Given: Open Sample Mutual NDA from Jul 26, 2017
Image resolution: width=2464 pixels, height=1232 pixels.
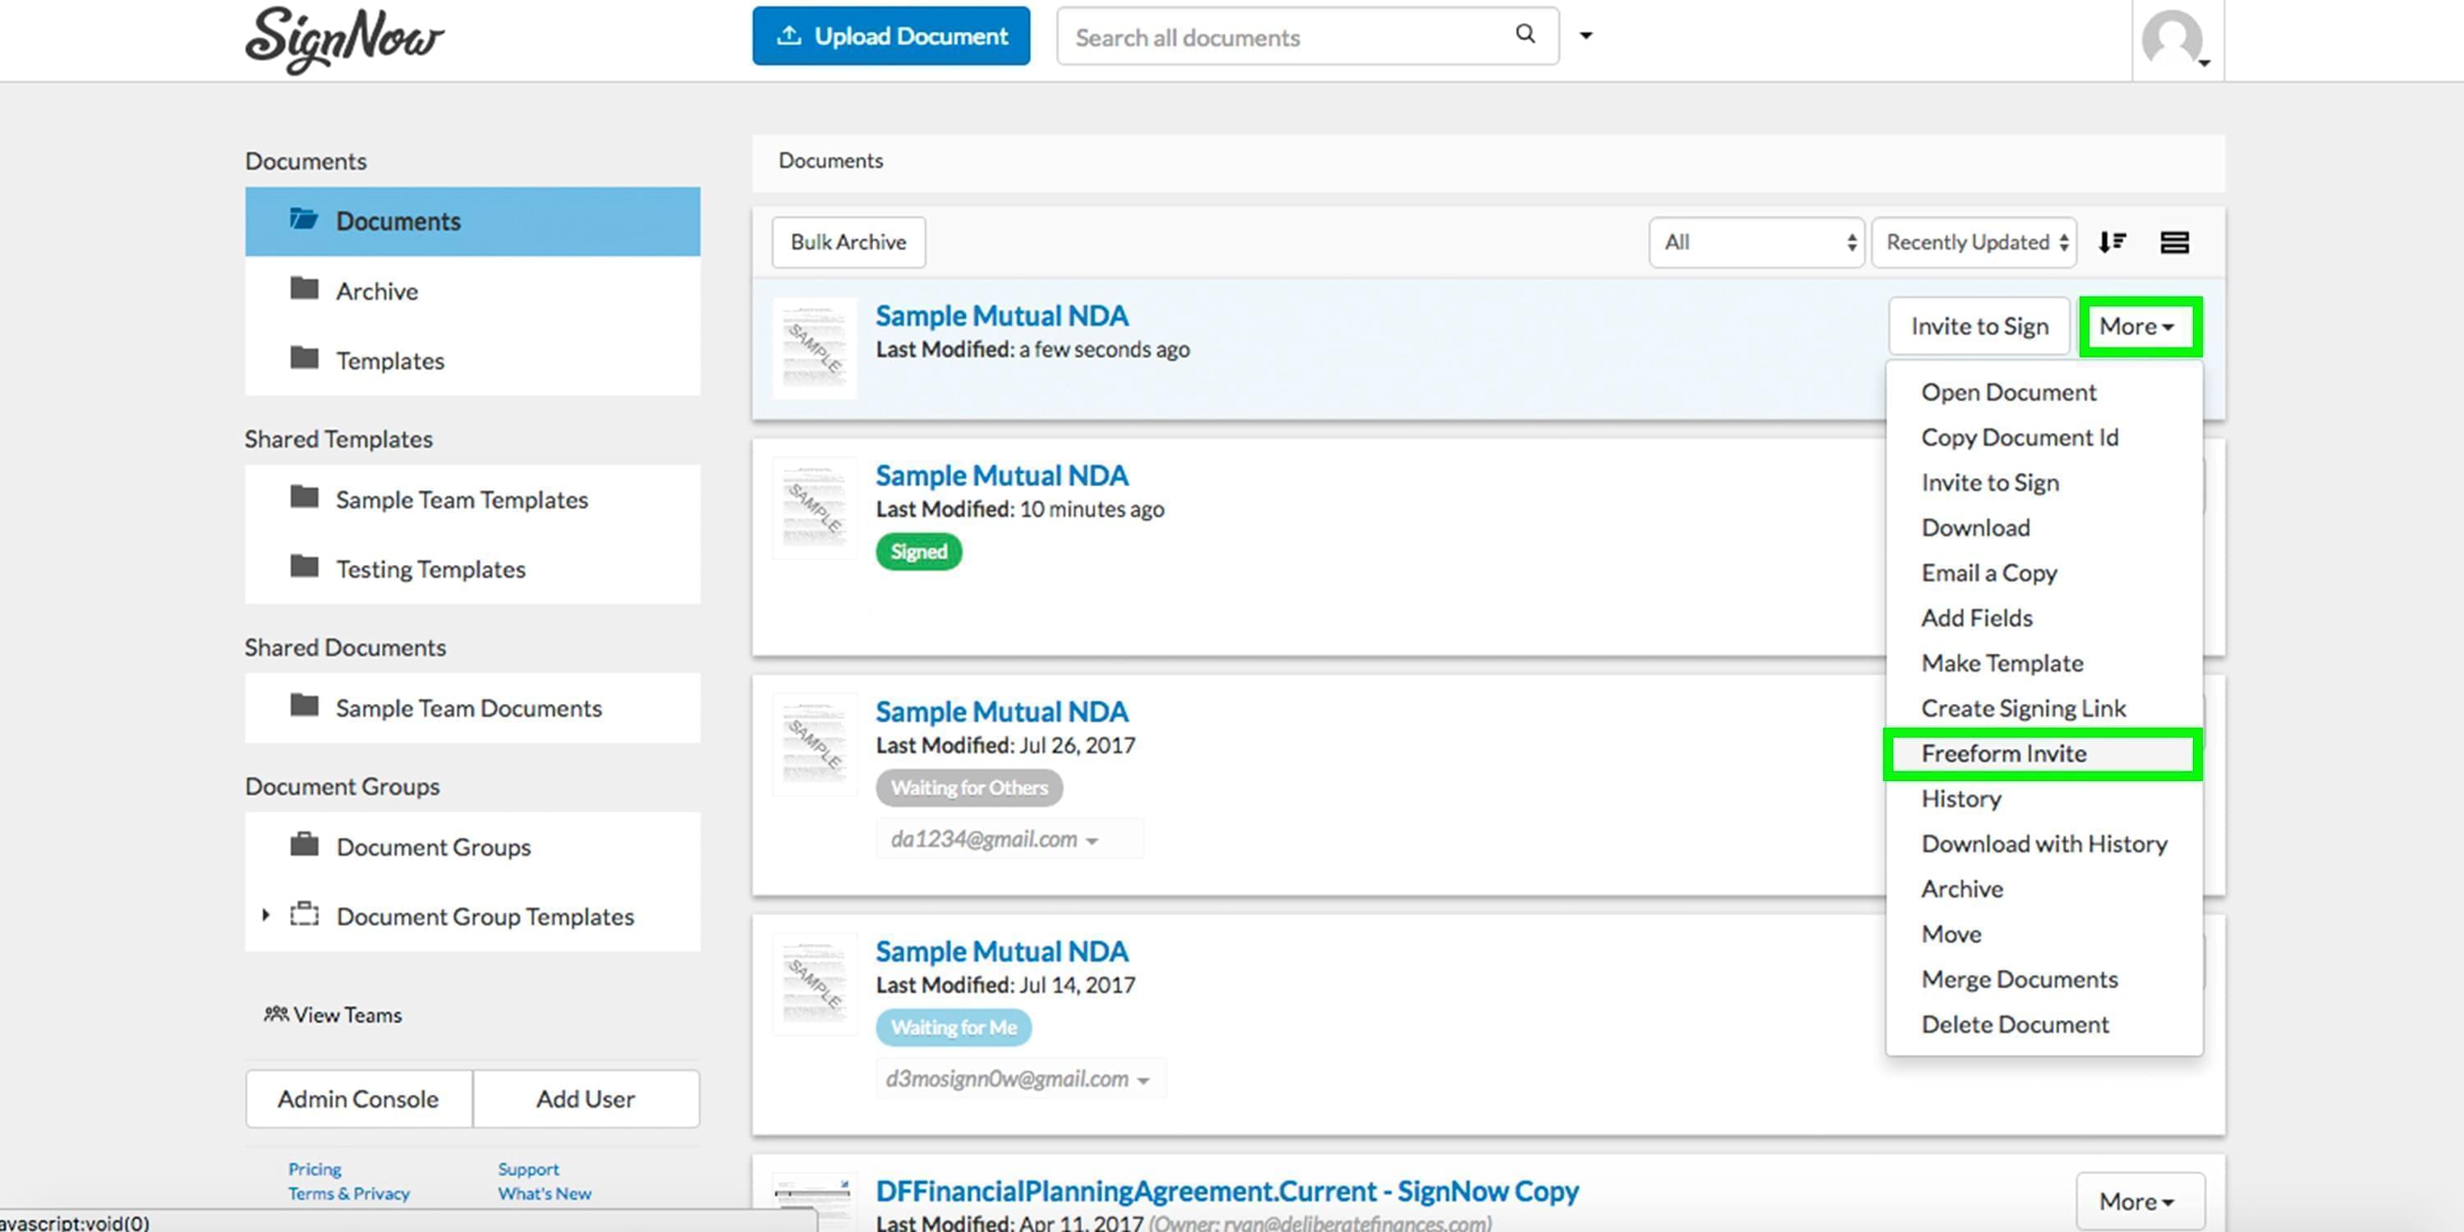Looking at the screenshot, I should pos(1001,711).
